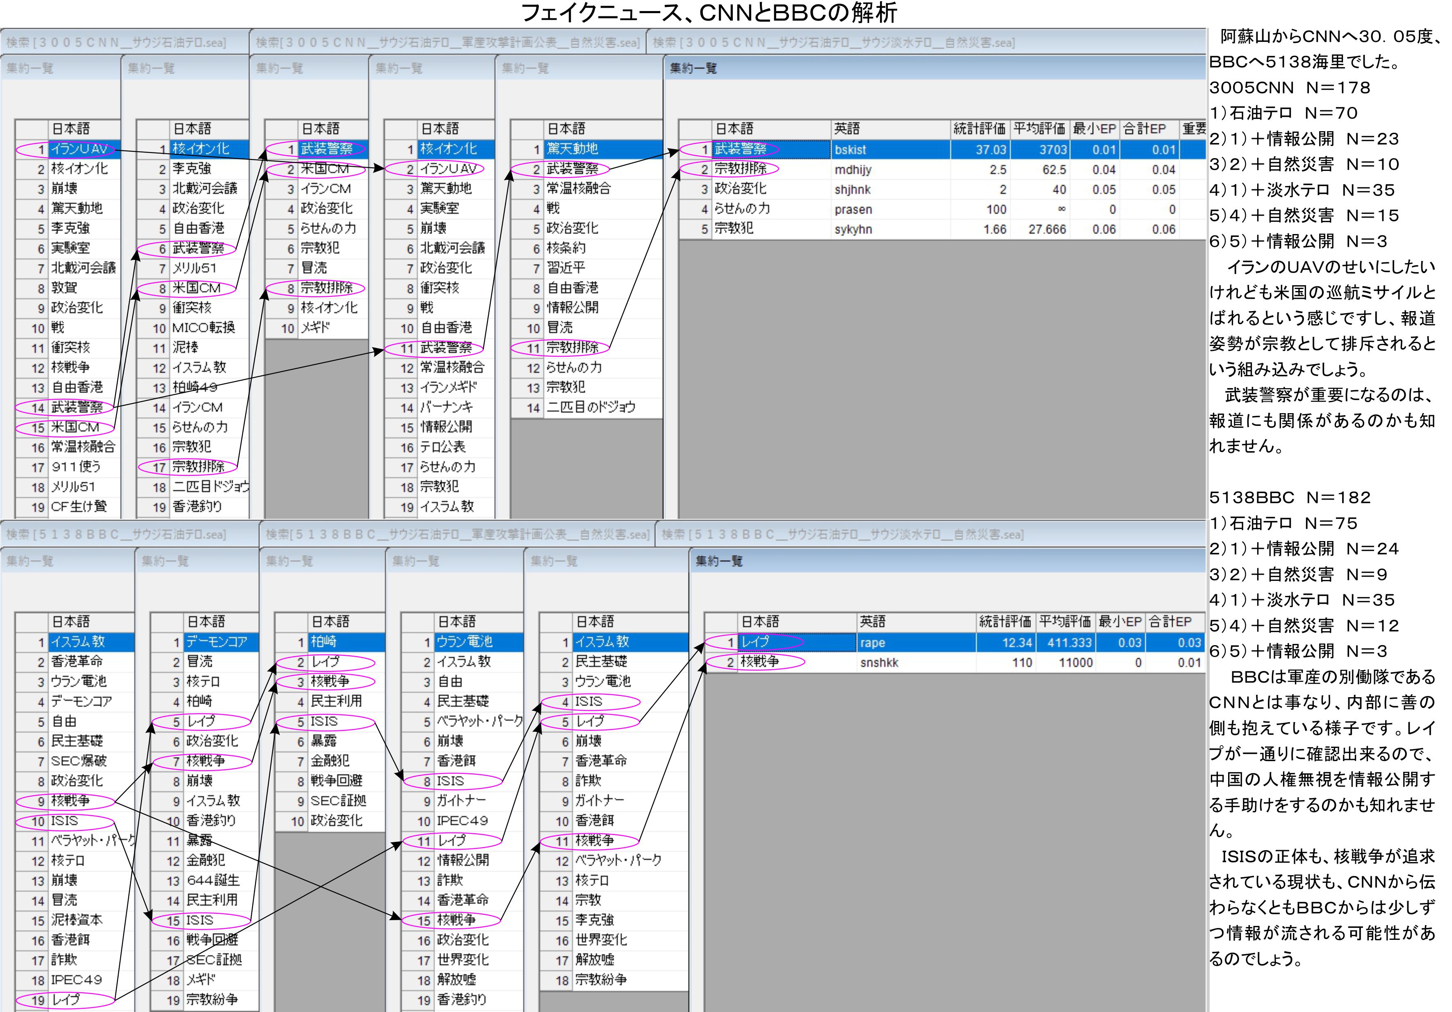
Task: Click the 重要 column header
Action: [1193, 129]
